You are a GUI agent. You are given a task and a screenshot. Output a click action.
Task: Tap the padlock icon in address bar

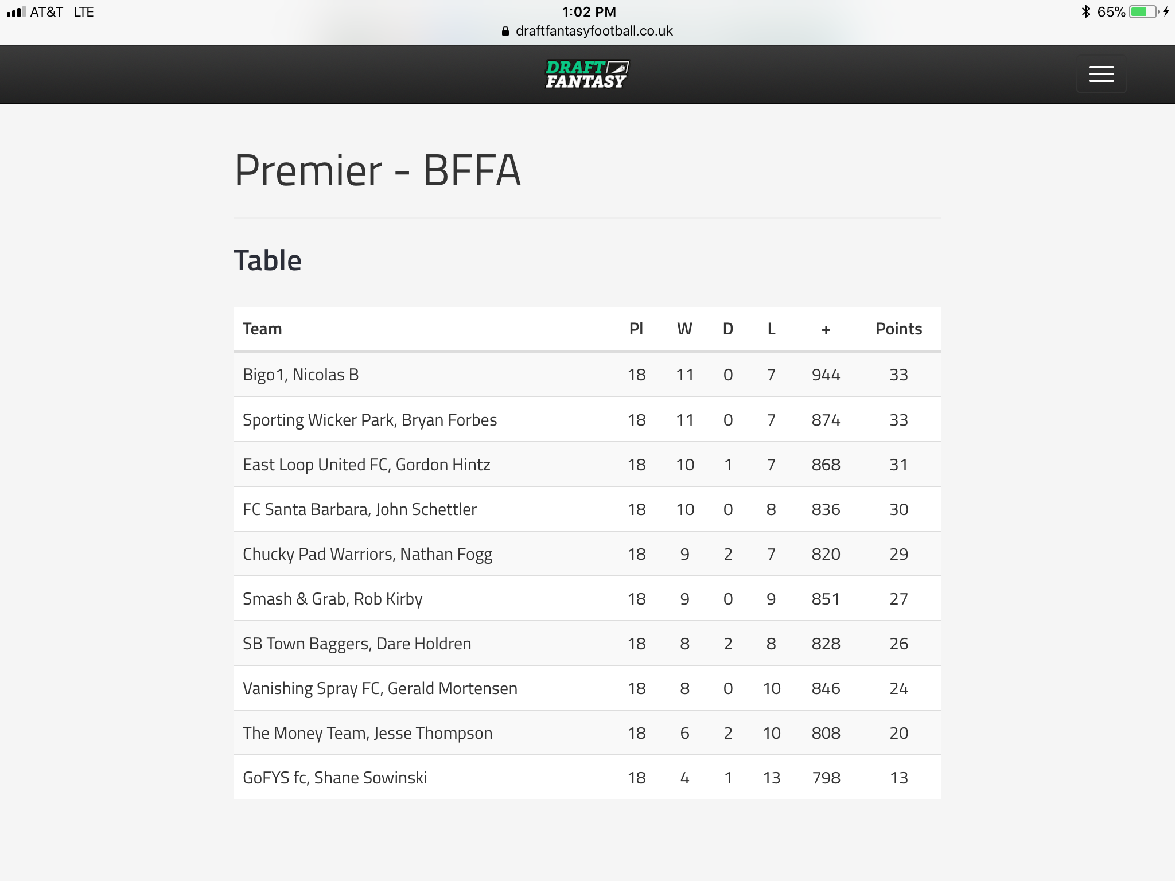[505, 32]
